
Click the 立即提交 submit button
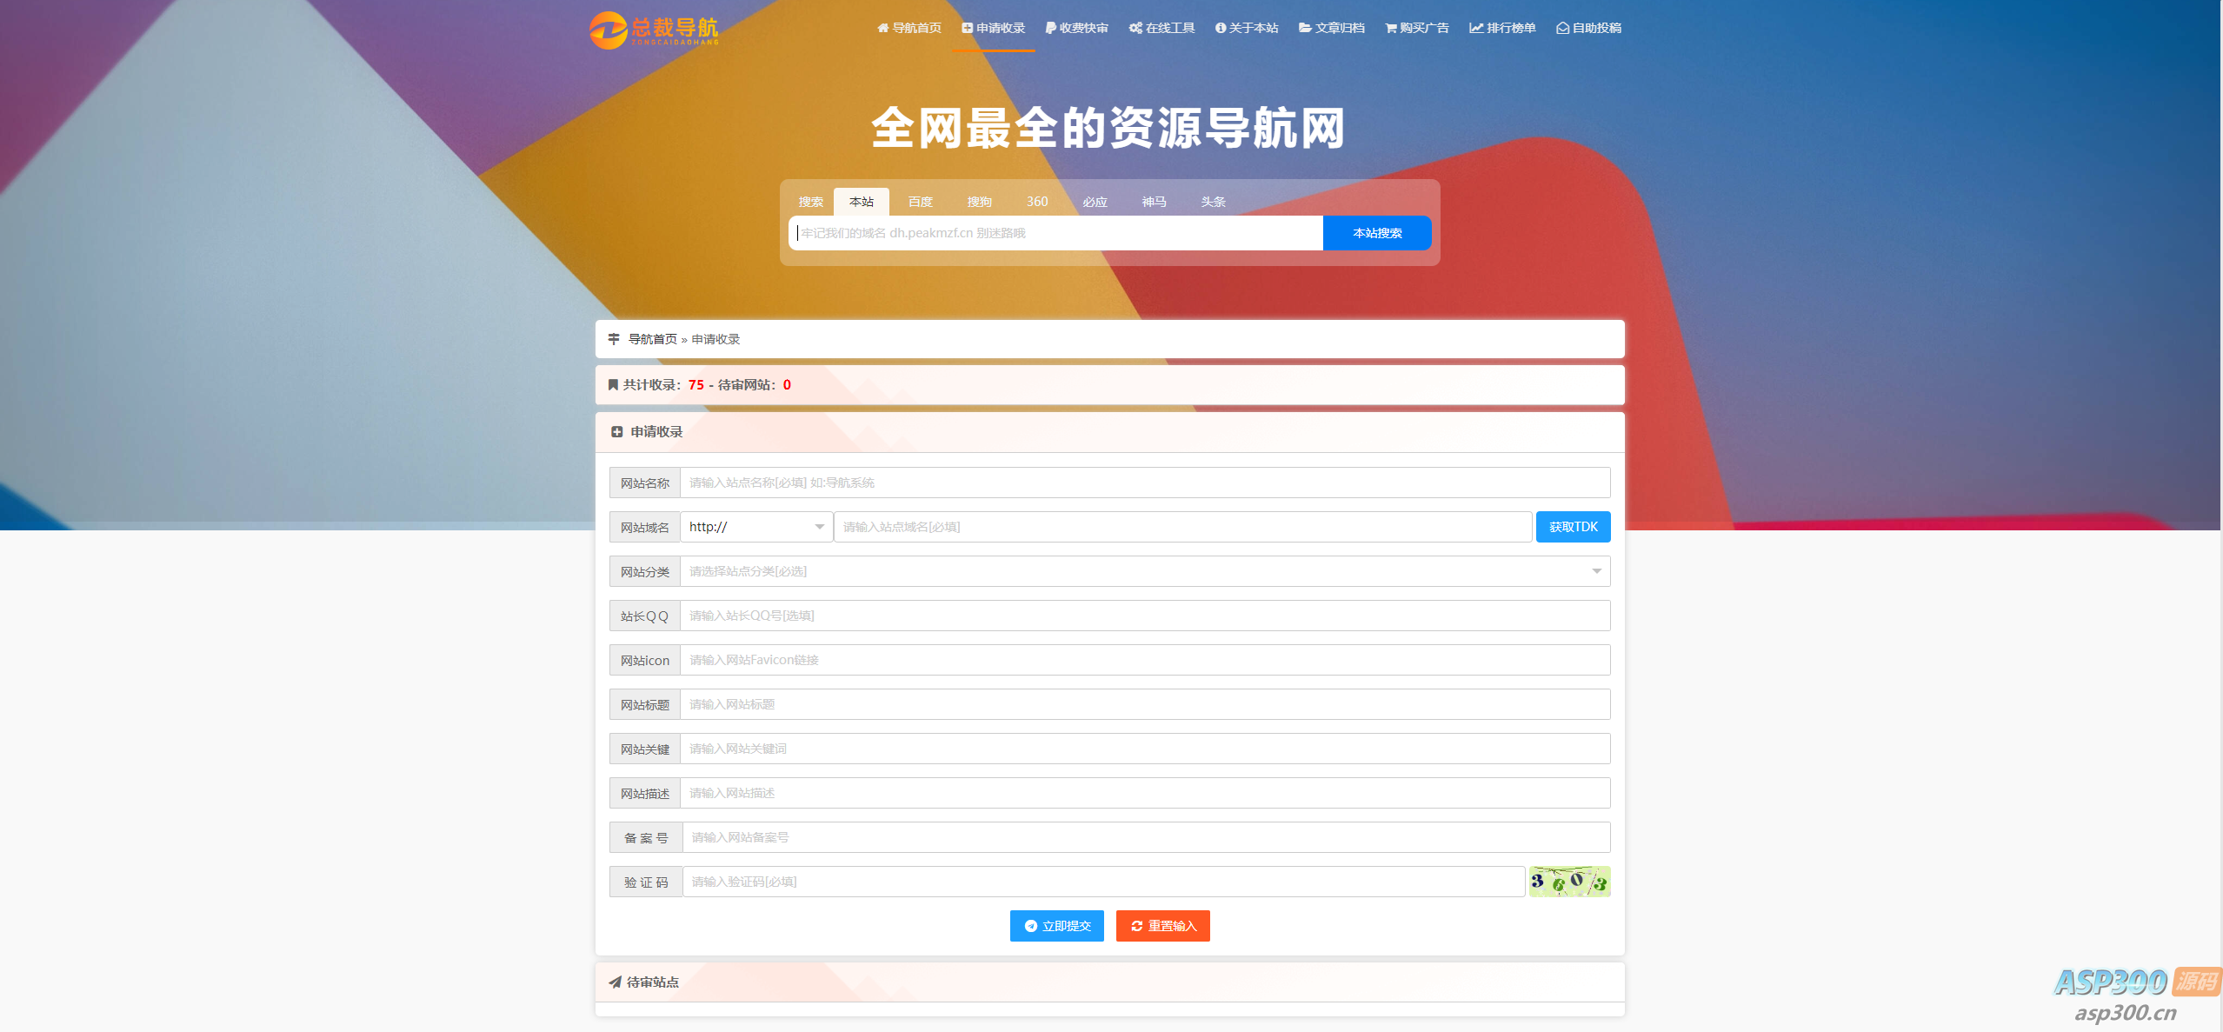(1055, 925)
